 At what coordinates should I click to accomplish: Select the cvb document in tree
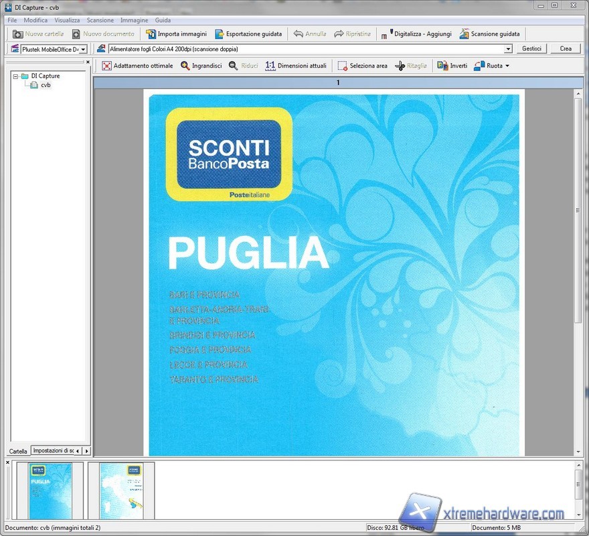(46, 85)
